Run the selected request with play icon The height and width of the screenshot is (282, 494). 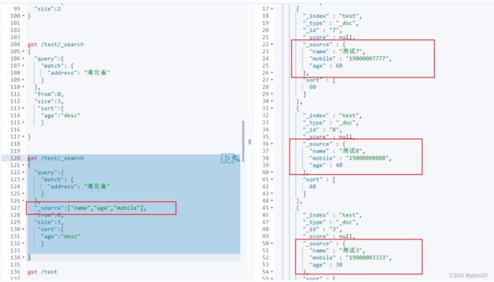click(x=226, y=158)
